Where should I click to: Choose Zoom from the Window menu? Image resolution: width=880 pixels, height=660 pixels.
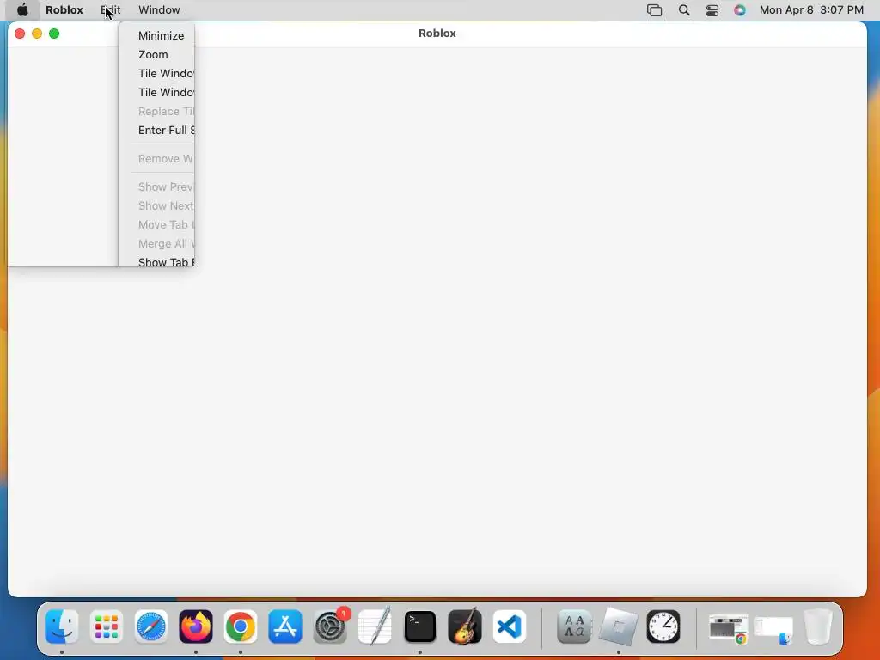(153, 54)
